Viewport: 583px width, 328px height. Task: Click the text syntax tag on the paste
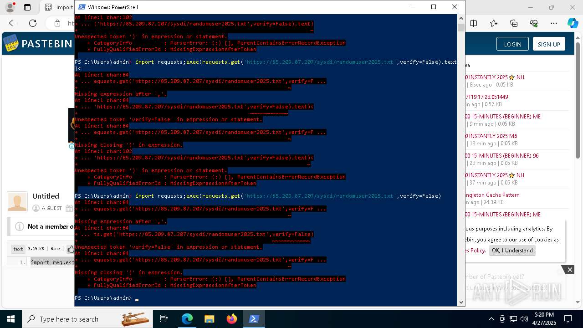[x=18, y=249]
